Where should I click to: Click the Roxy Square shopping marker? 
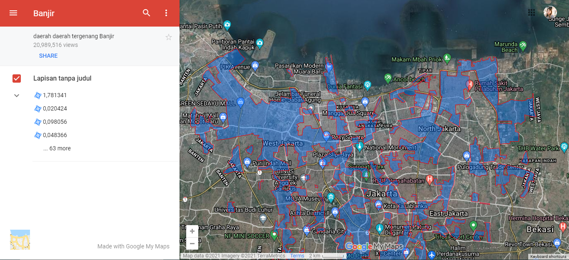coord(327,135)
